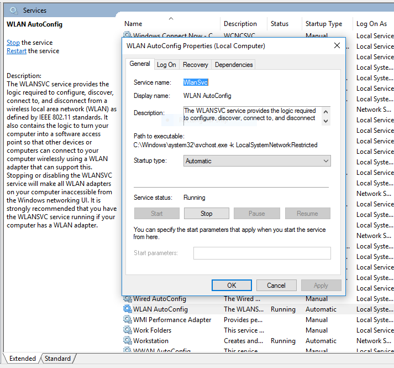Click the Workstation gear icon
The height and width of the screenshot is (368, 394).
pos(128,340)
